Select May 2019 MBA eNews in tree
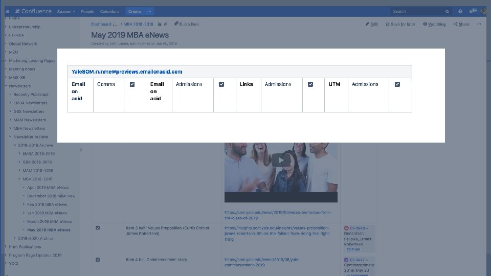This screenshot has width=491, height=276. click(49, 229)
